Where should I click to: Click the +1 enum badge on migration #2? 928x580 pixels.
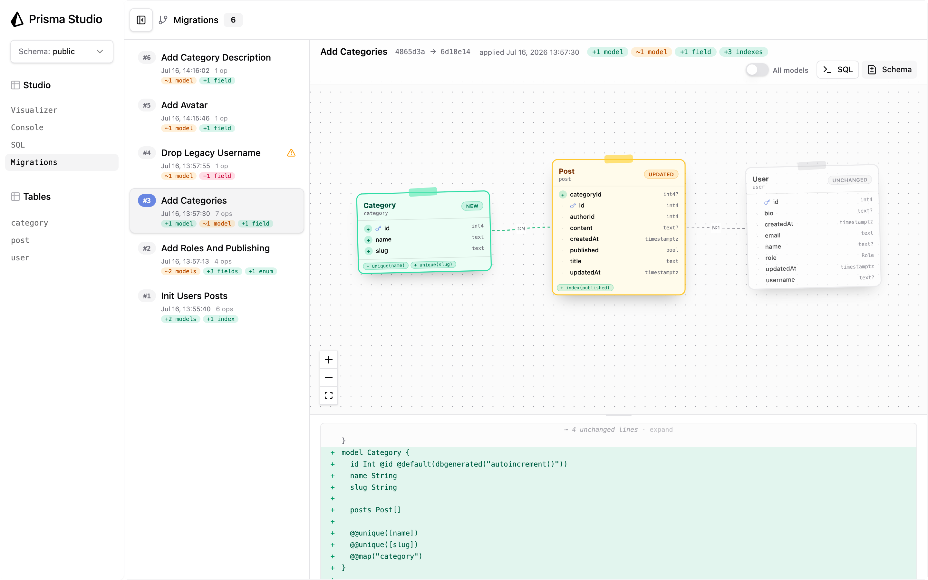261,272
